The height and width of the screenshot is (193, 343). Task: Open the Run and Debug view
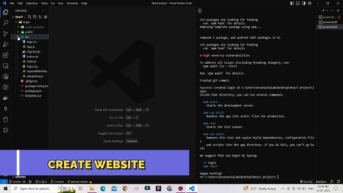5,44
